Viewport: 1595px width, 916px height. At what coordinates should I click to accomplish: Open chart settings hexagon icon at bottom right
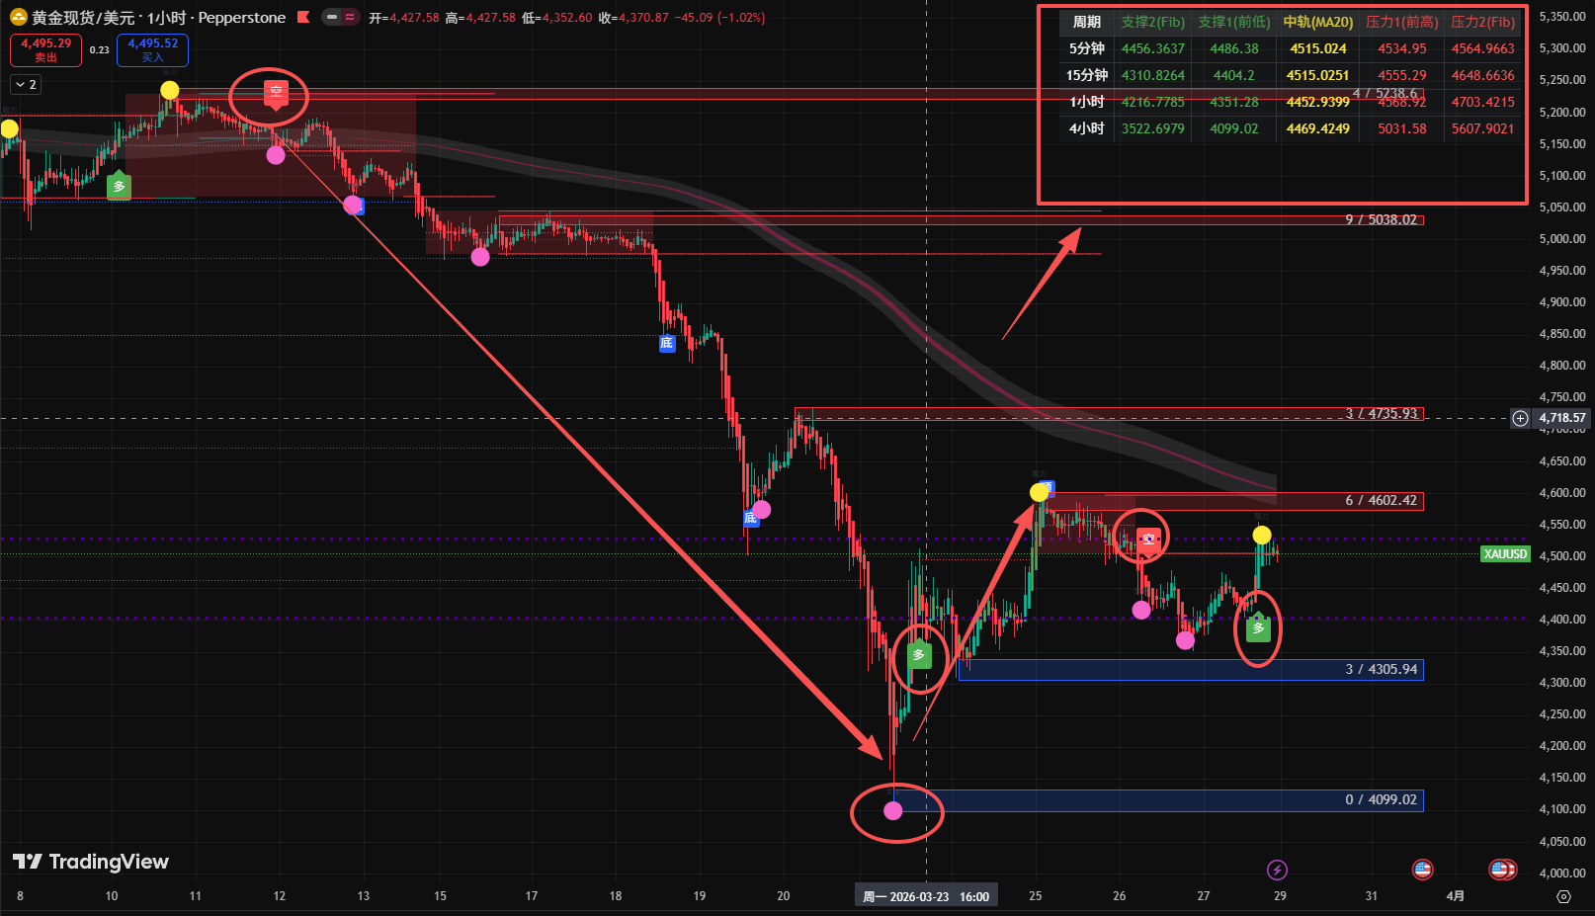1563,896
